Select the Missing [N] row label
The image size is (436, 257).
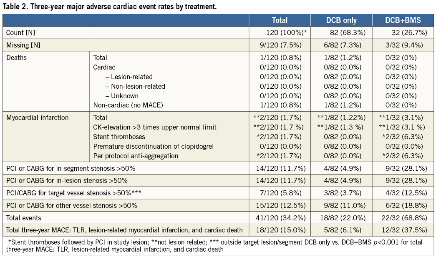[23, 45]
